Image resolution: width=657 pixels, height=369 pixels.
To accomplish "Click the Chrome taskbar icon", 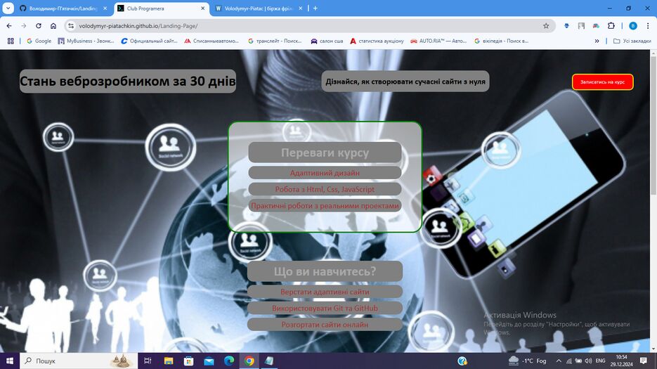I will coord(249,361).
